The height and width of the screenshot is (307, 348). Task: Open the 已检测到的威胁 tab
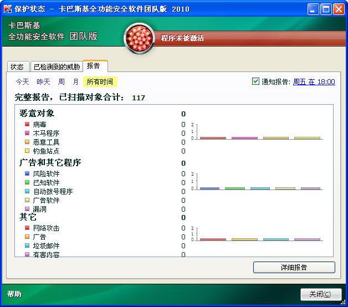coord(57,66)
